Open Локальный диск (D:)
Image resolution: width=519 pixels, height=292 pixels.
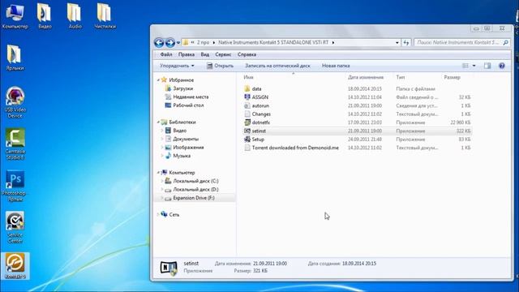click(195, 189)
